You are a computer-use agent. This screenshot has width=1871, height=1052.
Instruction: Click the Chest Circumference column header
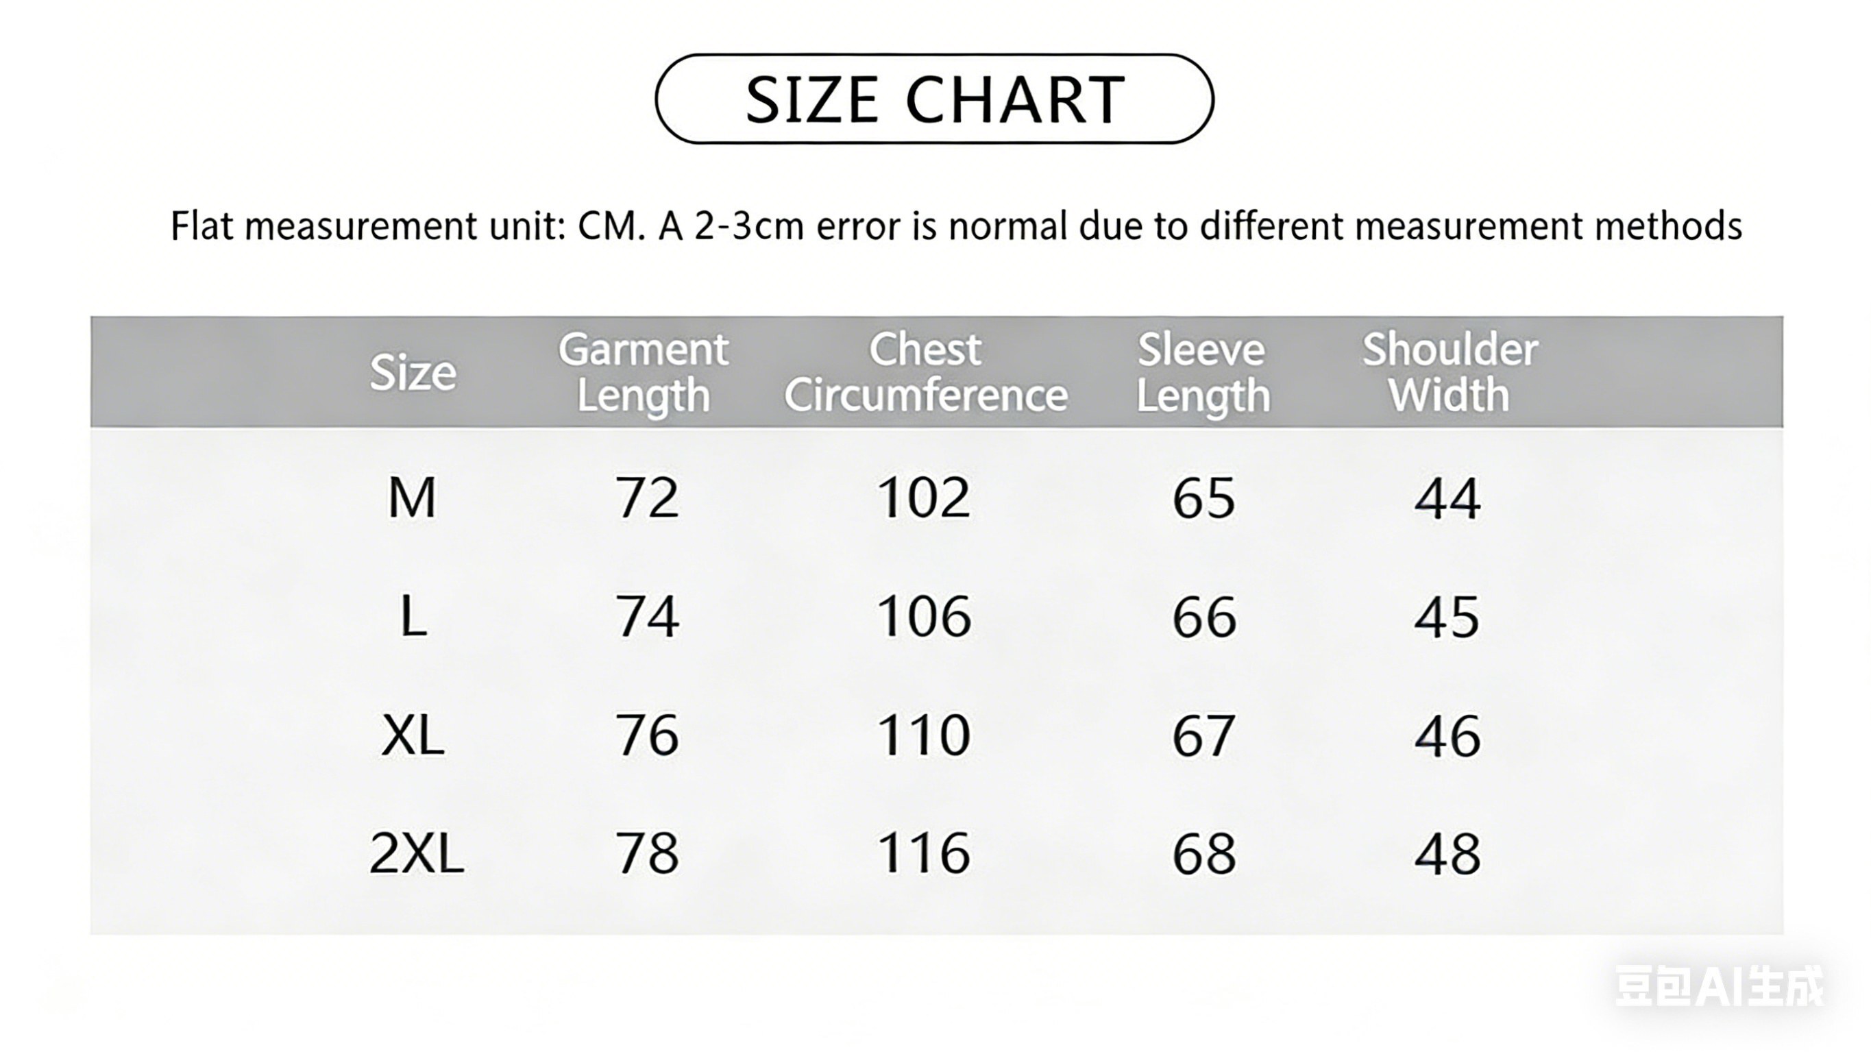coord(925,373)
